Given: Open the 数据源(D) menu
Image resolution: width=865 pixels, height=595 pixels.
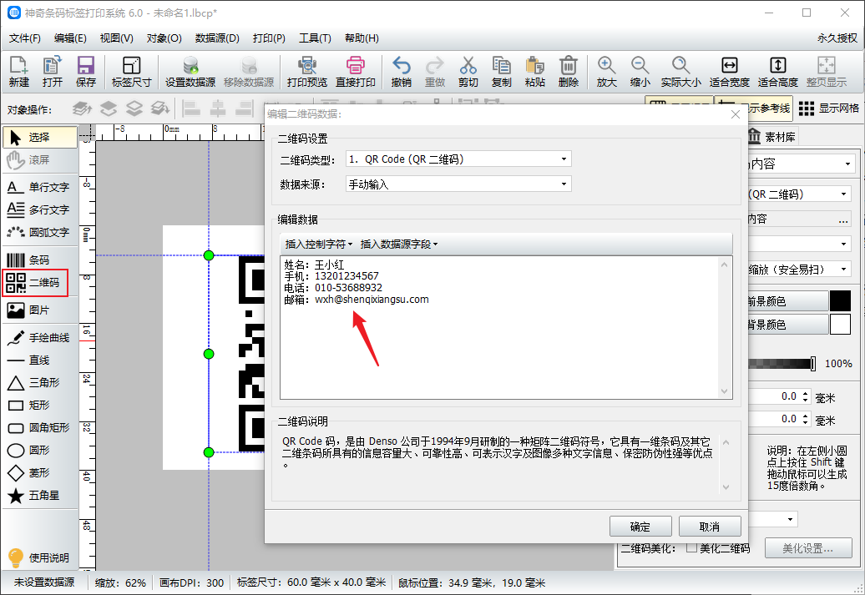Looking at the screenshot, I should pos(217,38).
